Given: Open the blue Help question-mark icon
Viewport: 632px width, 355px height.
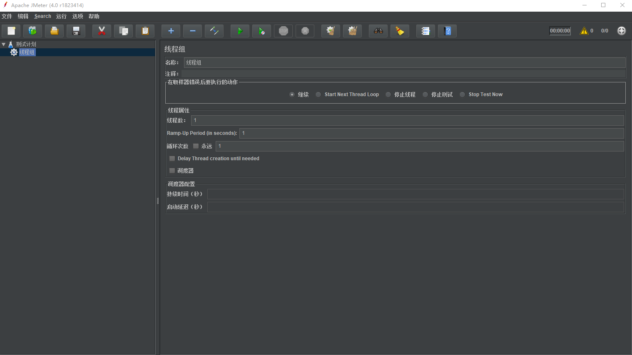Looking at the screenshot, I should coord(447,31).
